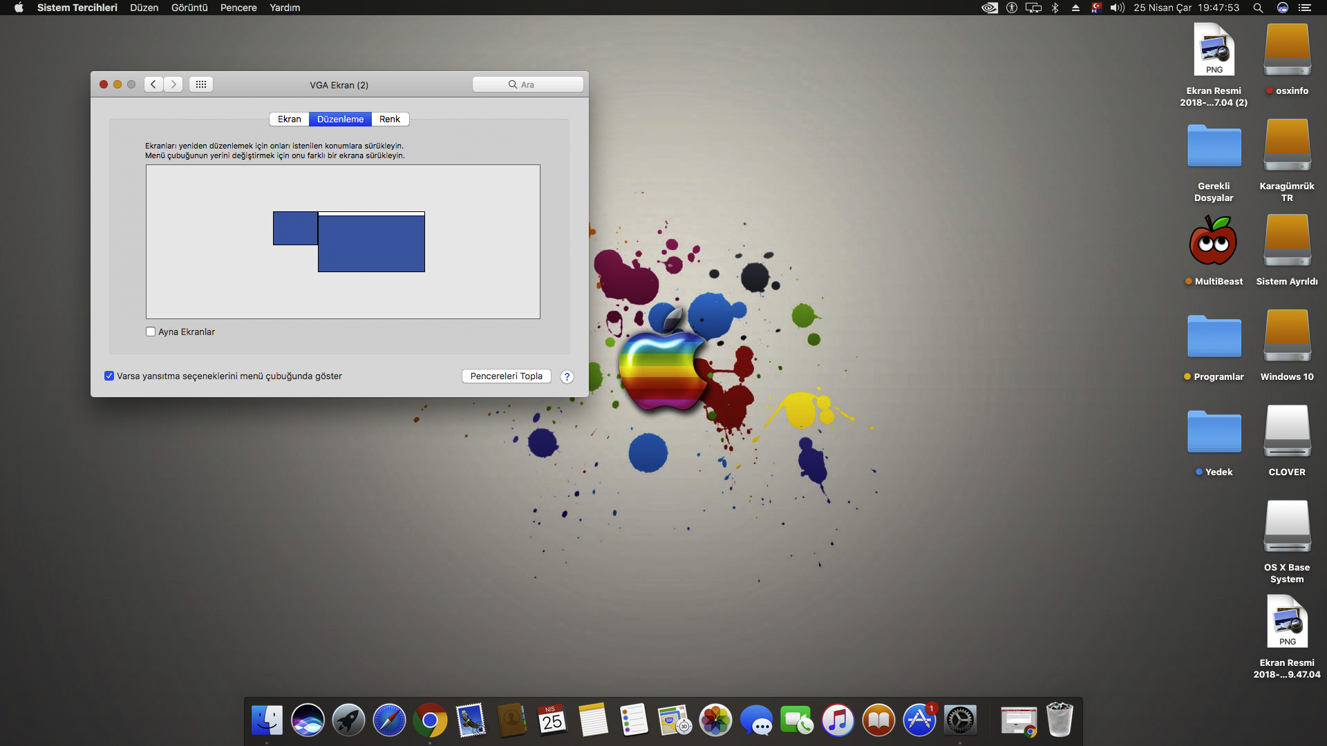This screenshot has width=1327, height=746.
Task: Open the Notification Center list icon
Action: [1305, 8]
